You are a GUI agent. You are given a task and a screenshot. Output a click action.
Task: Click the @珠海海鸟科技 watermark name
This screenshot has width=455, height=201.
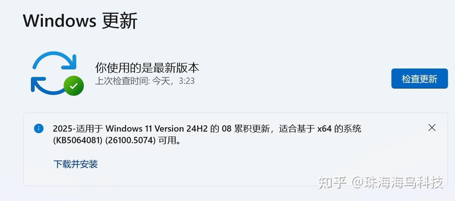(x=397, y=182)
